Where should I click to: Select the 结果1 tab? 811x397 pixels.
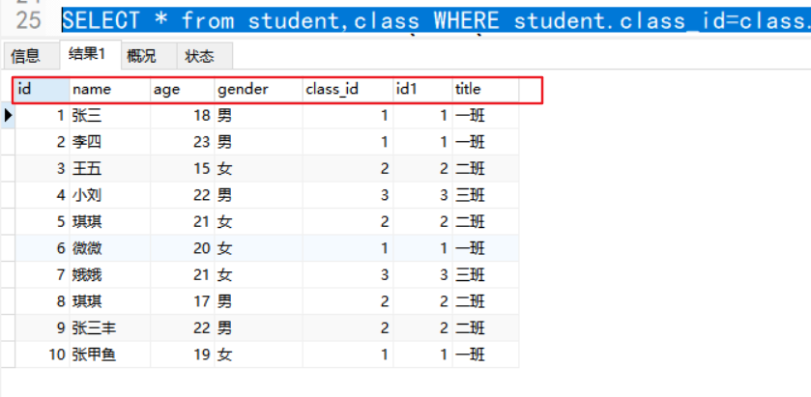[x=90, y=55]
